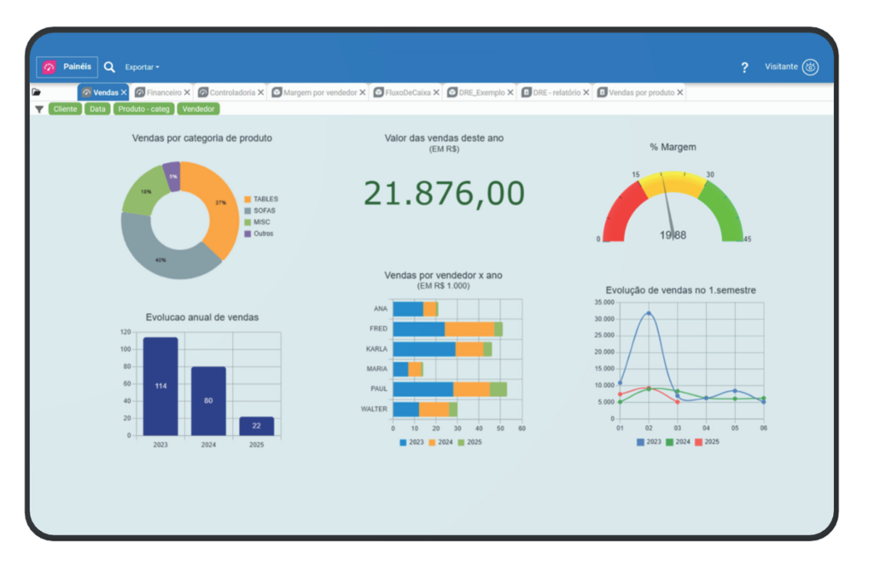This screenshot has height=583, width=874.
Task: Click the Visitante user avatar icon
Action: pos(810,67)
